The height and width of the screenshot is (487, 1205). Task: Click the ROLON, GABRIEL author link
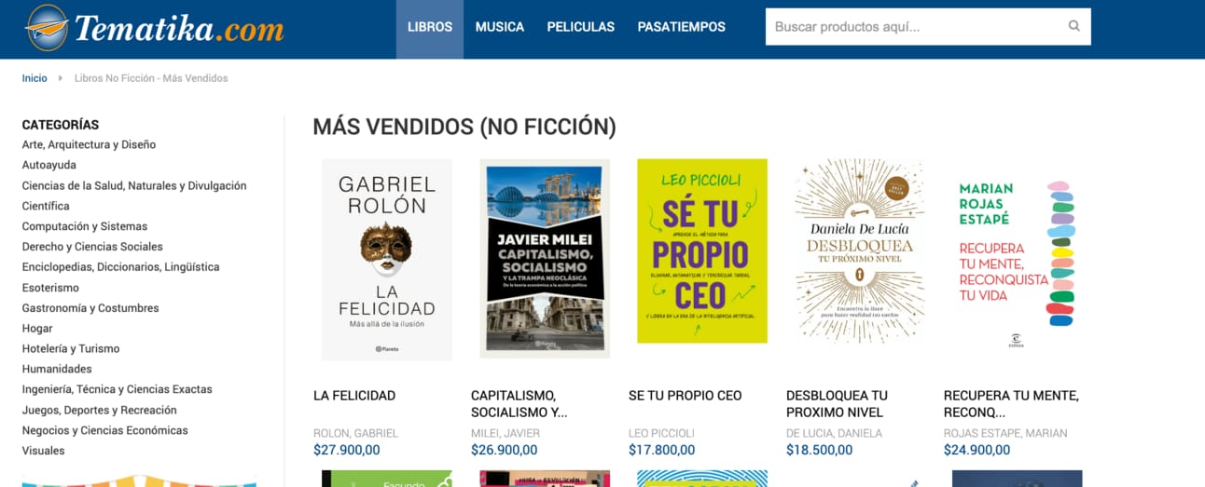(355, 433)
